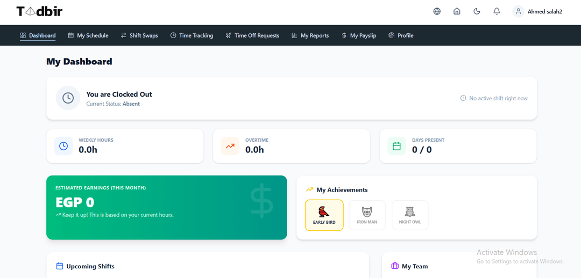
Task: Click the Early Bird achievement badge
Action: pos(324,215)
